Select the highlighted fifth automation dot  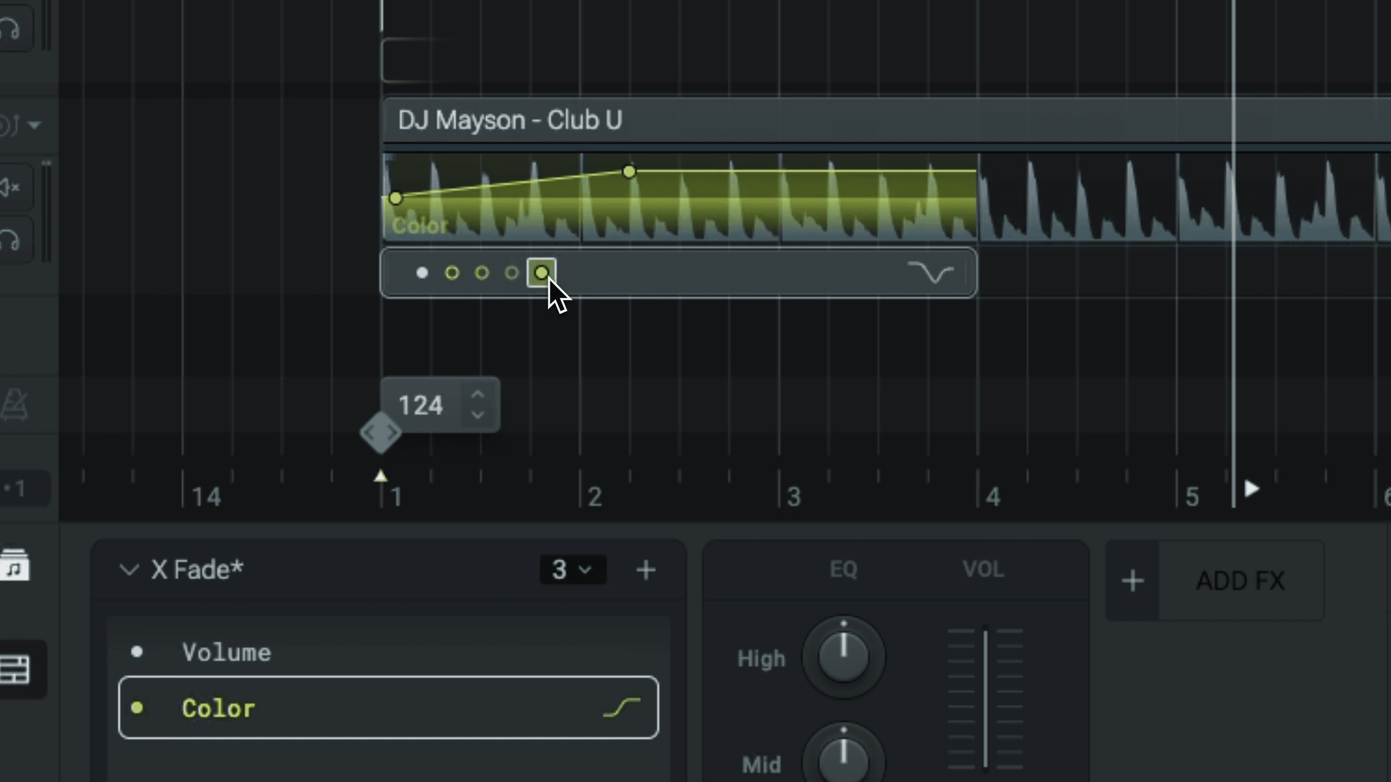click(x=541, y=273)
